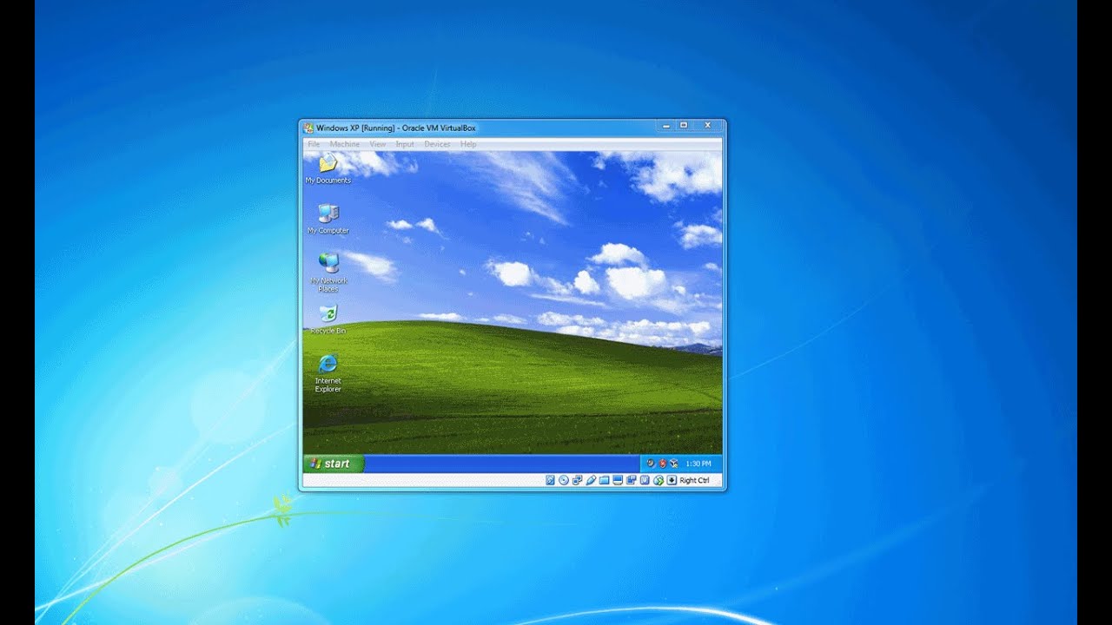The width and height of the screenshot is (1112, 625).
Task: Click the keyboard capture arrow indicator
Action: click(672, 480)
